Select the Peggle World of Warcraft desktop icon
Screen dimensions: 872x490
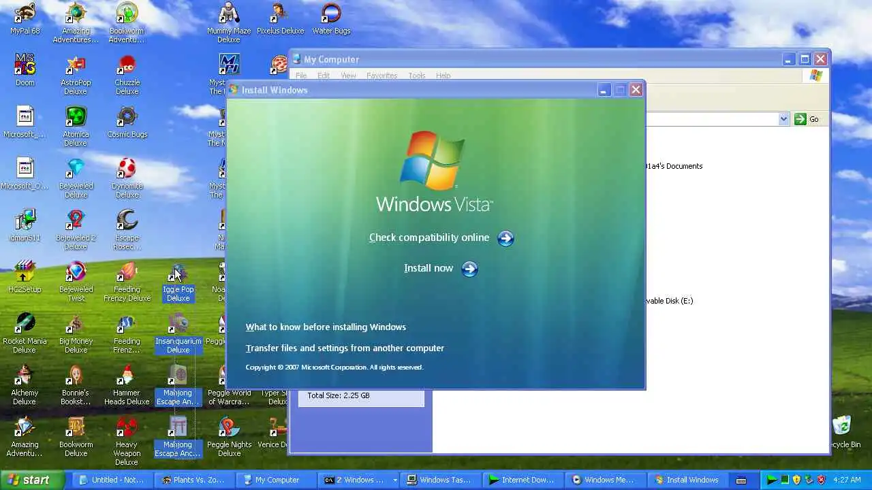pos(229,385)
